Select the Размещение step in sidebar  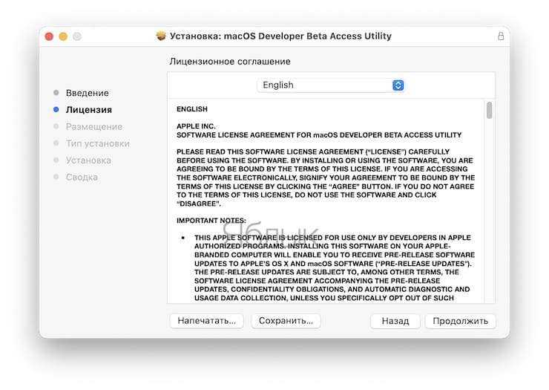94,126
